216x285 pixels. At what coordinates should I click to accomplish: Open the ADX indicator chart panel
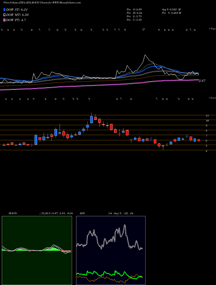pyautogui.click(x=111, y=250)
